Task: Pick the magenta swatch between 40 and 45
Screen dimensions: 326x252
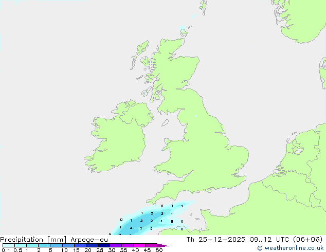Action: click(x=139, y=245)
